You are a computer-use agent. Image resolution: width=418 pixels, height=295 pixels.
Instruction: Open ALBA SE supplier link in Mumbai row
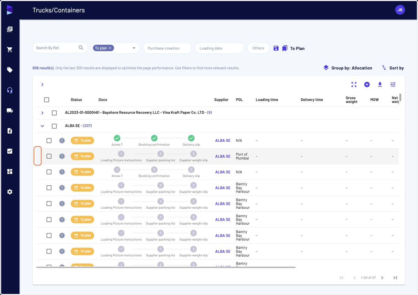point(223,156)
